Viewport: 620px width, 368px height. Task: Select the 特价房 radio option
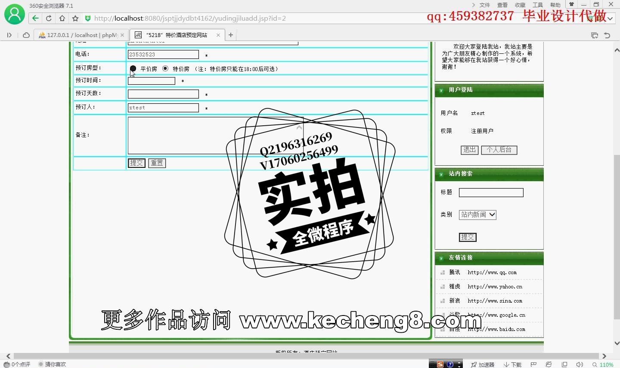click(165, 68)
